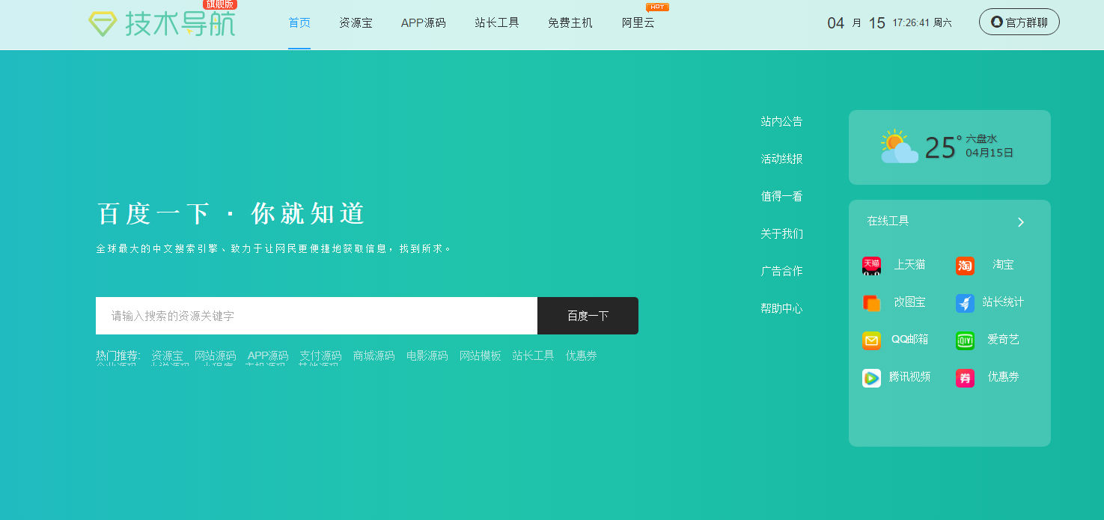1104x520 pixels.
Task: Switch to the 首页 nav tab
Action: [299, 23]
